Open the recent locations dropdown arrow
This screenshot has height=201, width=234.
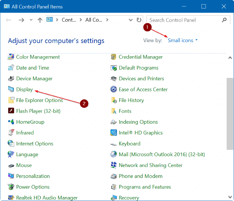click(31, 20)
